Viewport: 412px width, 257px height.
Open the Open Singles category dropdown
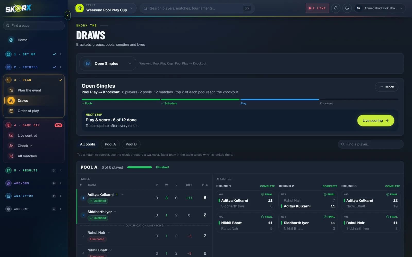point(108,63)
